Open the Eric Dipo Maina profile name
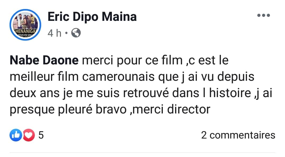 [x=92, y=17]
